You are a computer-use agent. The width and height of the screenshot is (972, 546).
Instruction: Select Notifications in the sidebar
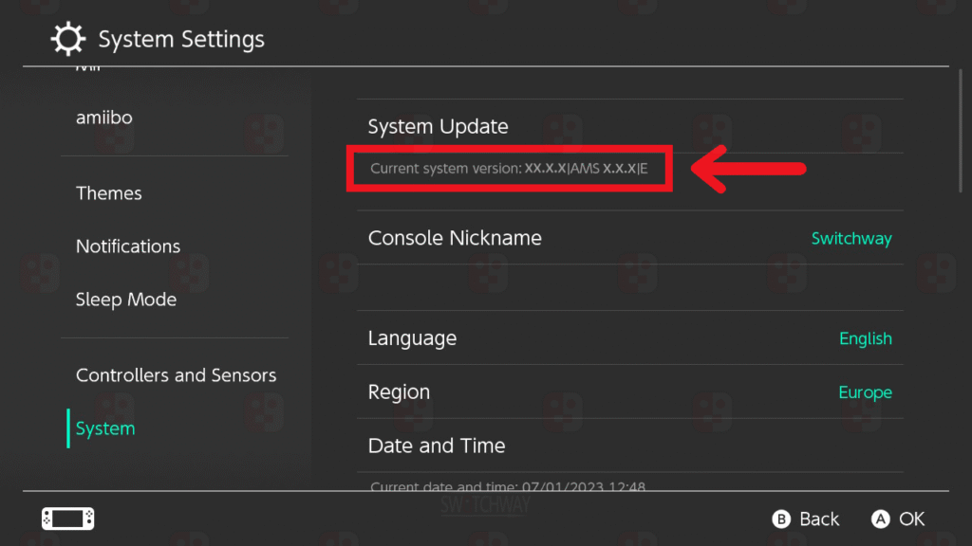point(128,246)
